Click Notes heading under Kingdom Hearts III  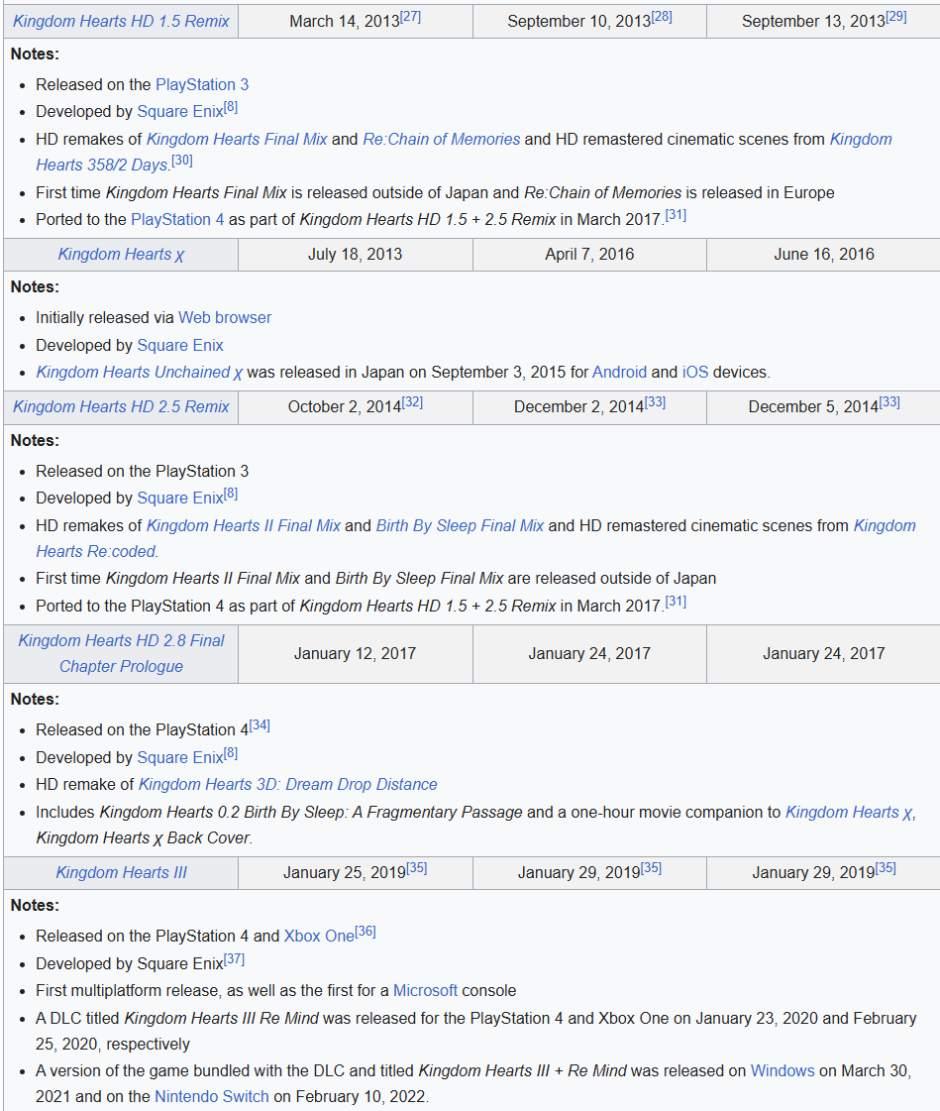pyautogui.click(x=35, y=906)
